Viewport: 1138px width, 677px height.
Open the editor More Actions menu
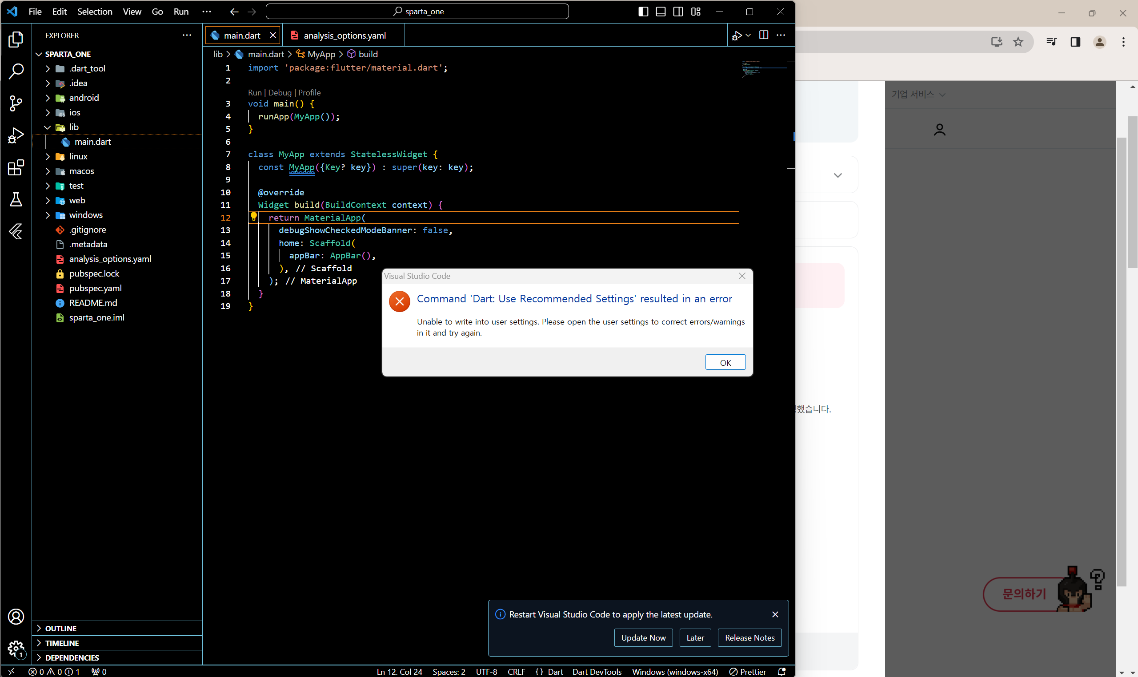point(781,35)
